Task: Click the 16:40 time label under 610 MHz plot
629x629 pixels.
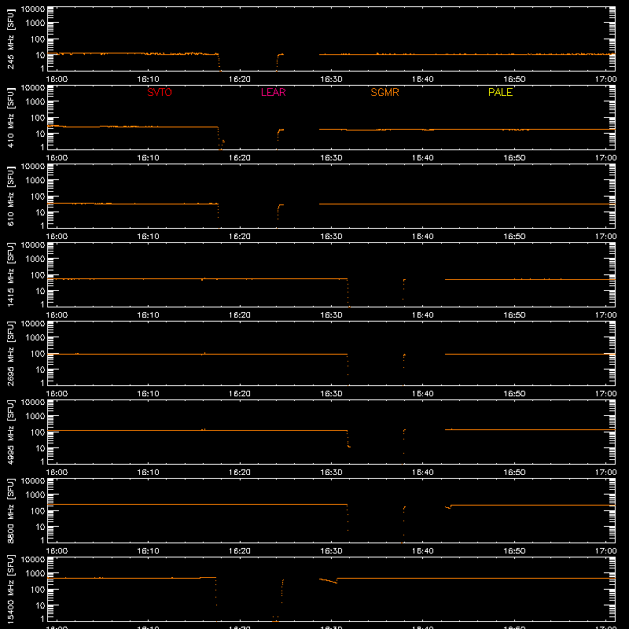Action: coord(423,237)
